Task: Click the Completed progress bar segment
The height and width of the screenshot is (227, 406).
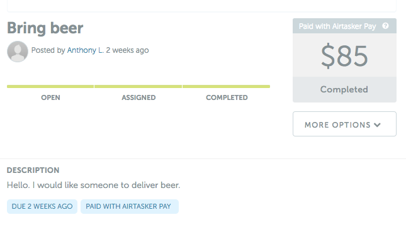Action: (227, 87)
